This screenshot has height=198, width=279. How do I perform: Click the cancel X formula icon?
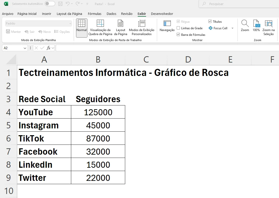click(x=36, y=48)
